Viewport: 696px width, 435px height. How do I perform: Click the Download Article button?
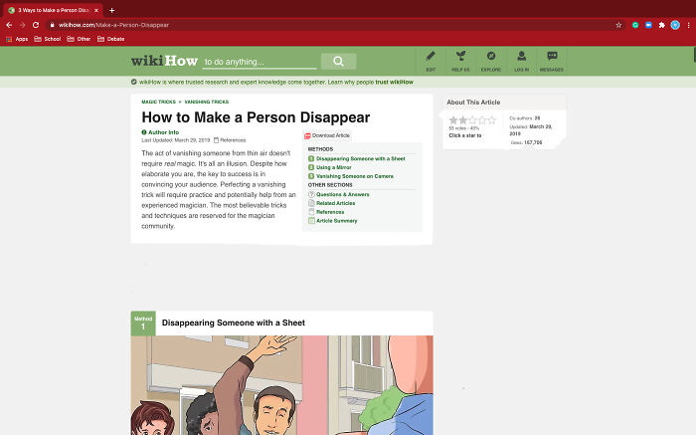pos(327,135)
